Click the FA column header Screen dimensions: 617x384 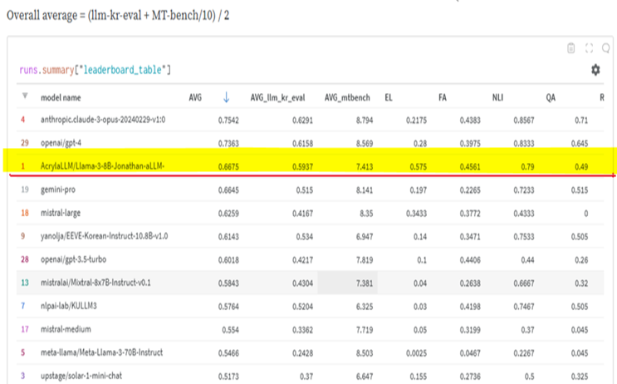pyautogui.click(x=443, y=98)
